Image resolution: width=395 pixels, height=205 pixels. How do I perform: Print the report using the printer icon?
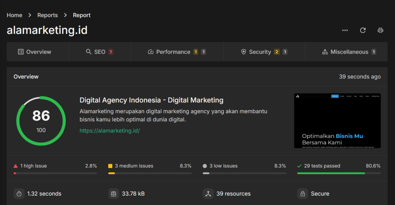pyautogui.click(x=380, y=30)
